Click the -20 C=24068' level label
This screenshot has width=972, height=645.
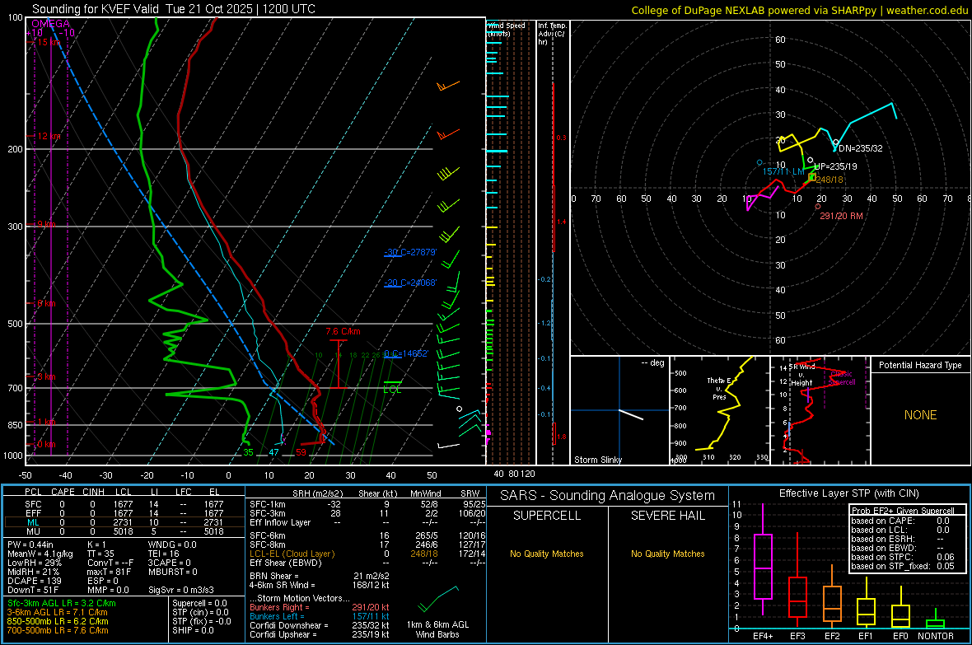coord(410,283)
